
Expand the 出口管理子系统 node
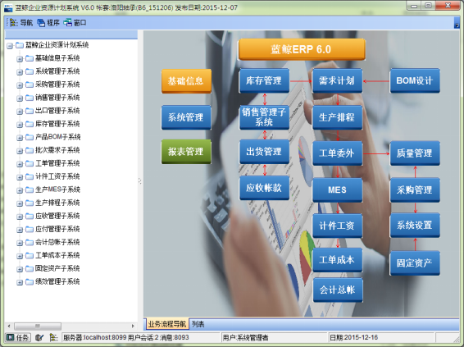pyautogui.click(x=20, y=112)
